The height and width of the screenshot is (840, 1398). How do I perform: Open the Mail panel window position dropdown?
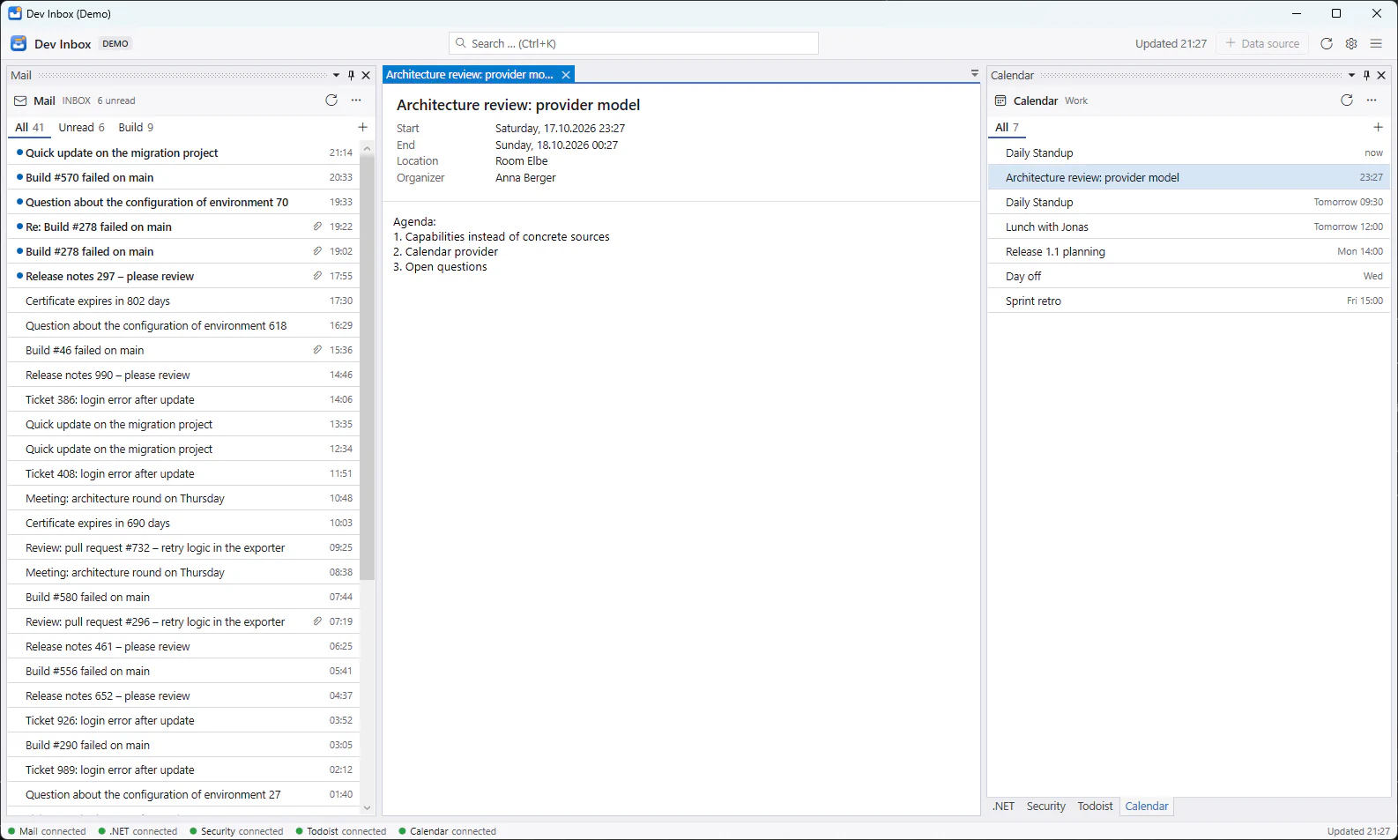336,75
